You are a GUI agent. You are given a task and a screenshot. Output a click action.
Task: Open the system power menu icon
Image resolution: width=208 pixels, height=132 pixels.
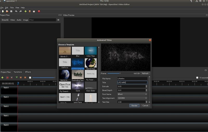coord(204,1)
